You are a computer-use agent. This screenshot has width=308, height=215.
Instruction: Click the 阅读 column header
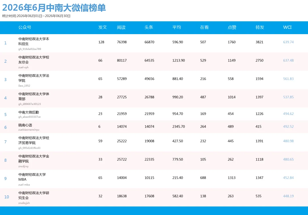coord(121,27)
